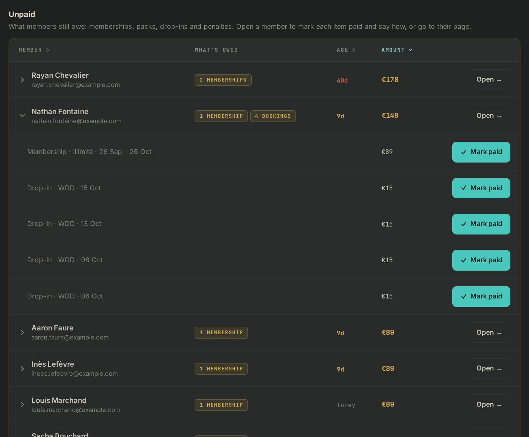
Task: Click Louis Marchand's '1 MEMBERSHIP' badge
Action: click(221, 405)
